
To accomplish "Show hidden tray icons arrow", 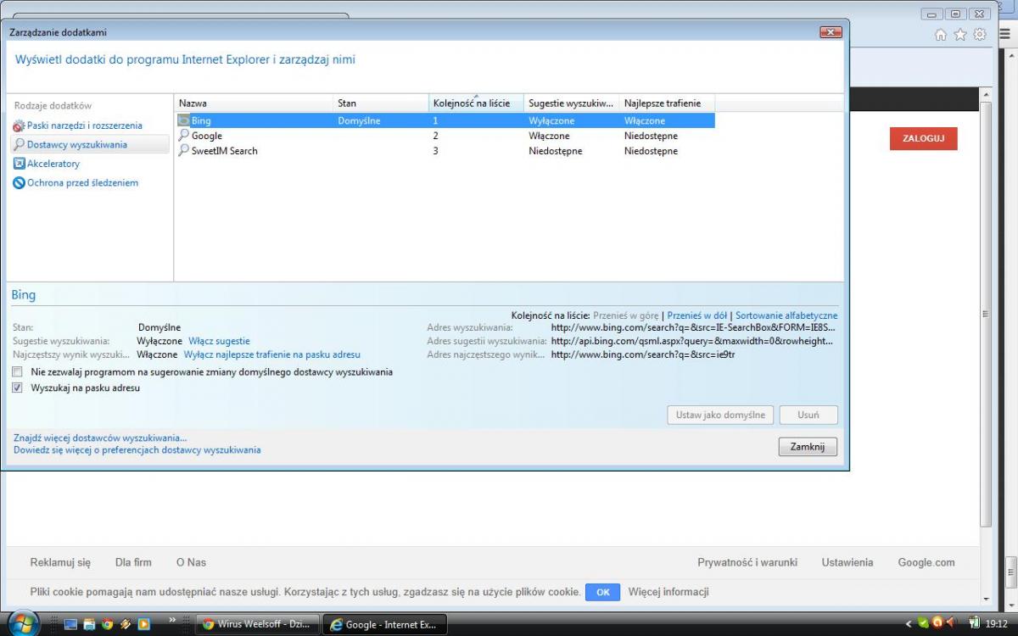I will tap(909, 624).
